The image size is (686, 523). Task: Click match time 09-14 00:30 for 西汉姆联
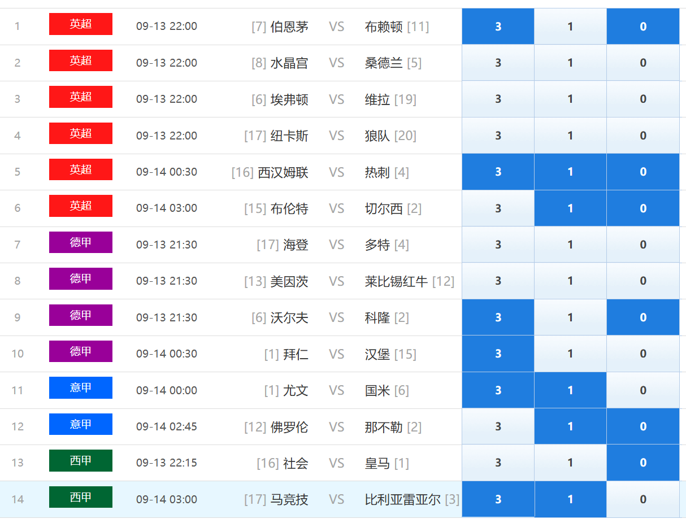(x=167, y=172)
